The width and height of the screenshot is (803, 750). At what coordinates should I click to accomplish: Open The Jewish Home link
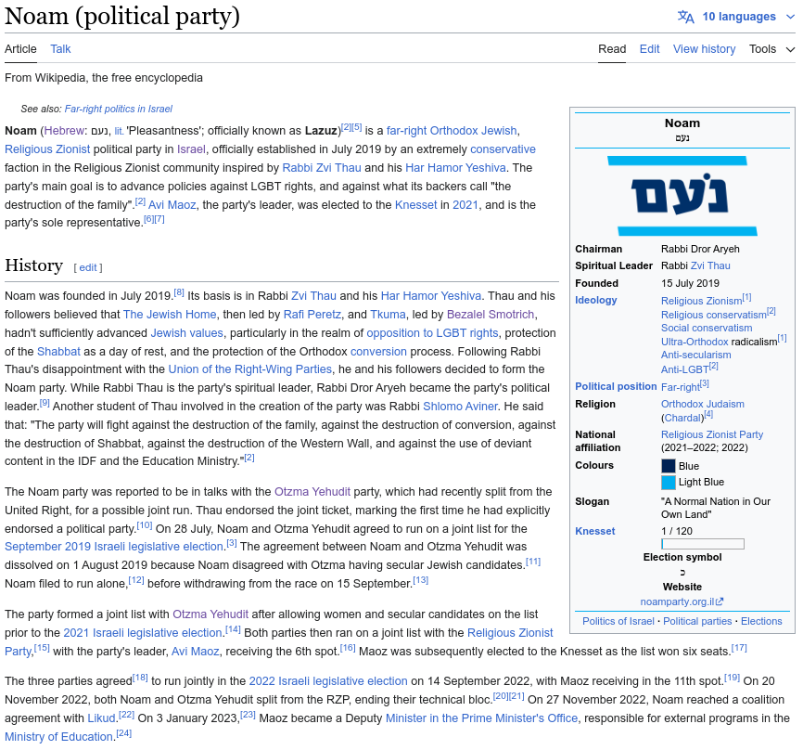click(170, 315)
